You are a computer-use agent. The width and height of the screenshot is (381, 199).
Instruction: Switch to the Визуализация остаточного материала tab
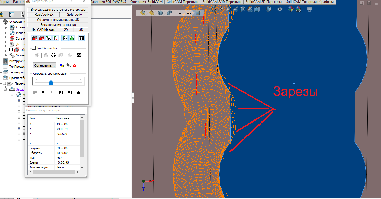coord(58,10)
